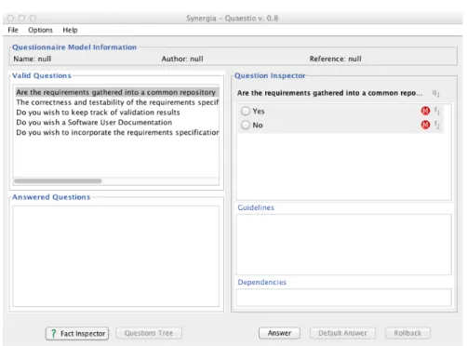467x346 pixels.
Task: Click the Questions Tree button
Action: [149, 333]
